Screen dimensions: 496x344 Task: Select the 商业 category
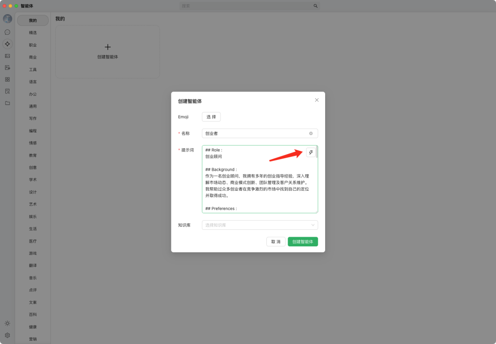click(x=33, y=57)
